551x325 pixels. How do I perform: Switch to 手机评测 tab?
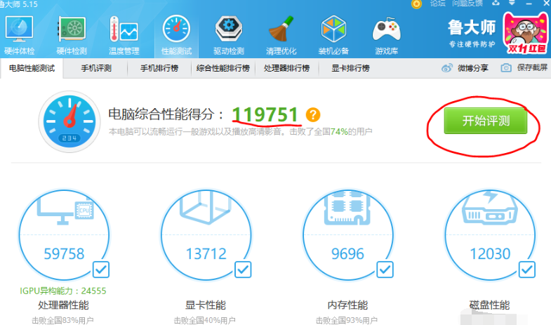tap(95, 68)
